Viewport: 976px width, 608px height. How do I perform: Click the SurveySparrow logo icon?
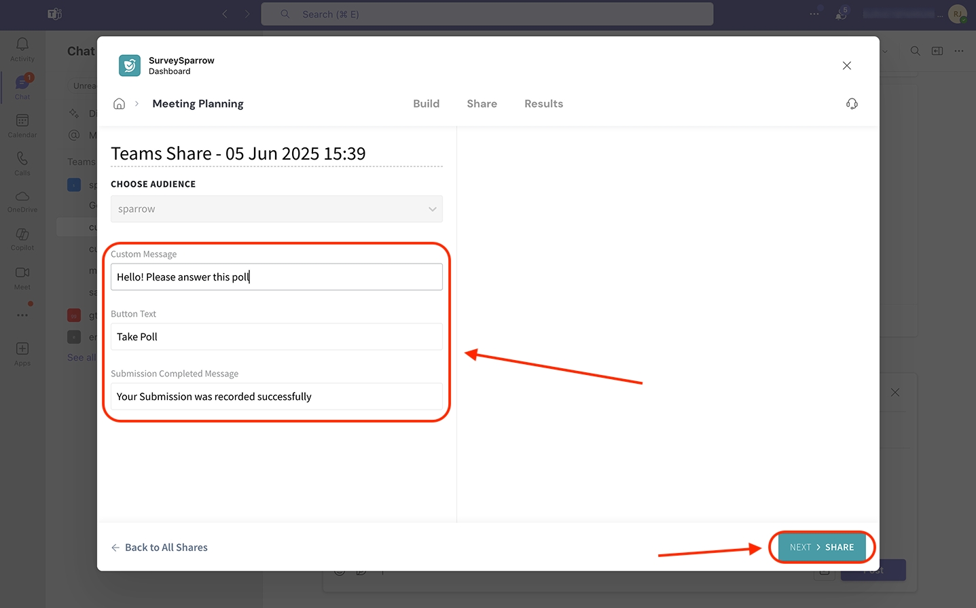[130, 66]
